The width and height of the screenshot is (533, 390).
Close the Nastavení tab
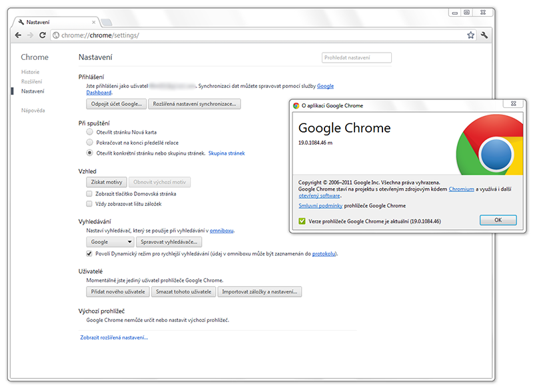[94, 22]
